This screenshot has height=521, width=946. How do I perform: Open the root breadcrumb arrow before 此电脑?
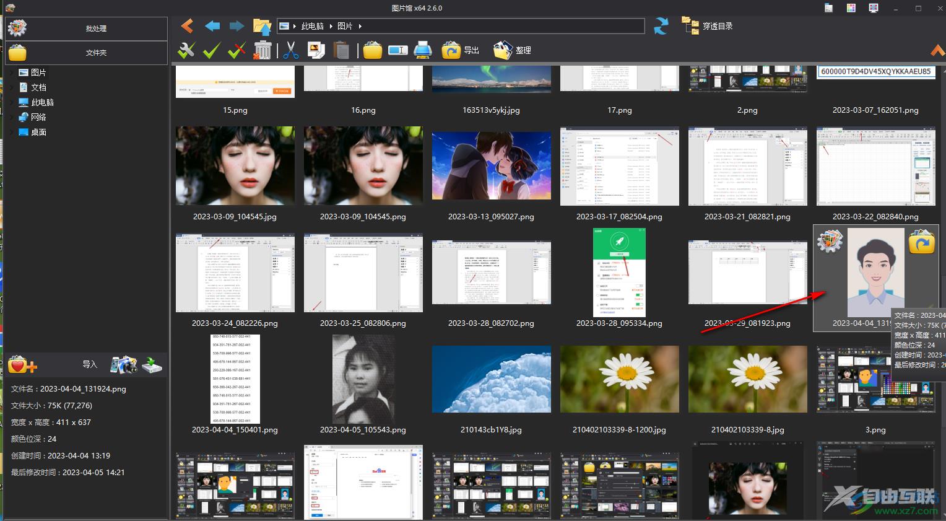point(295,26)
